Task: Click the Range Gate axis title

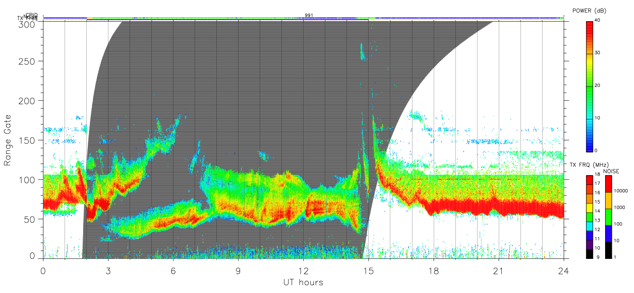Action: pyautogui.click(x=8, y=141)
